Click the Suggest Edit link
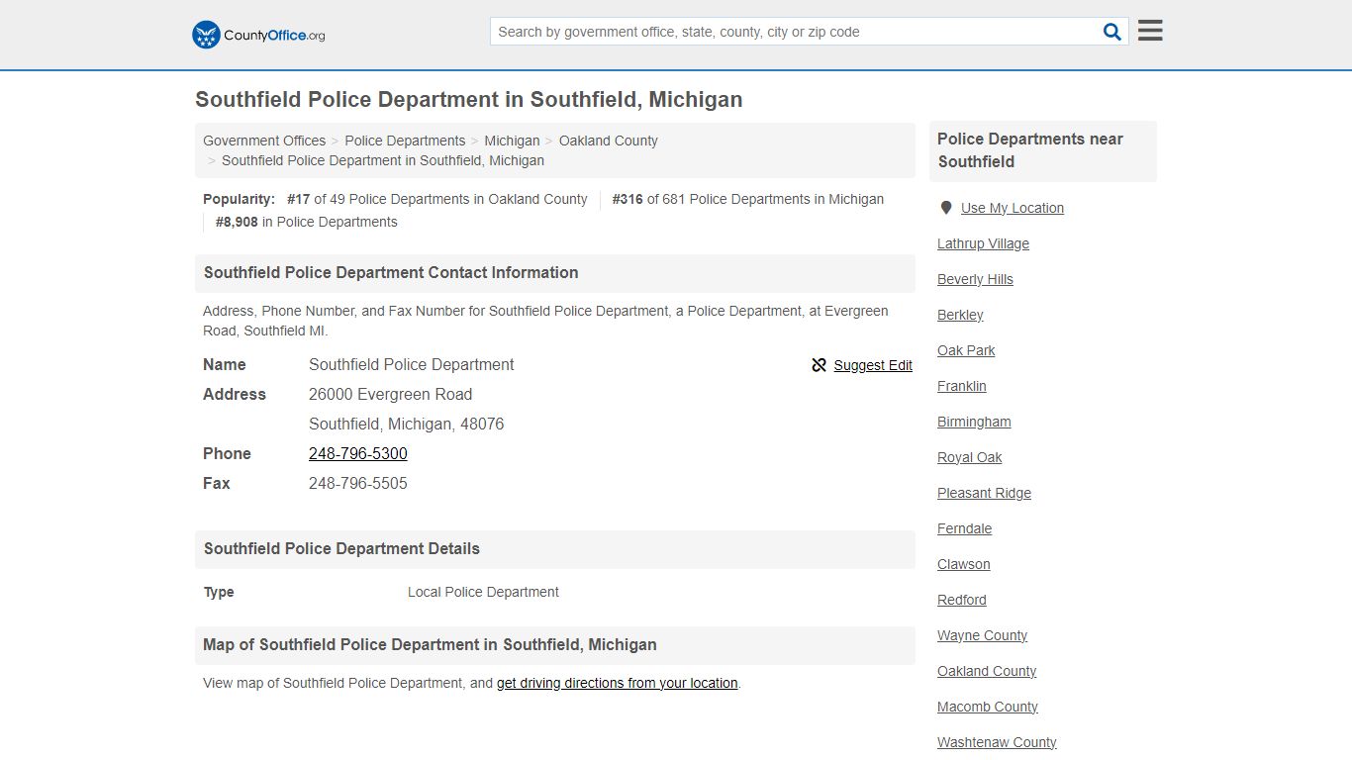This screenshot has height=760, width=1352. pos(873,365)
